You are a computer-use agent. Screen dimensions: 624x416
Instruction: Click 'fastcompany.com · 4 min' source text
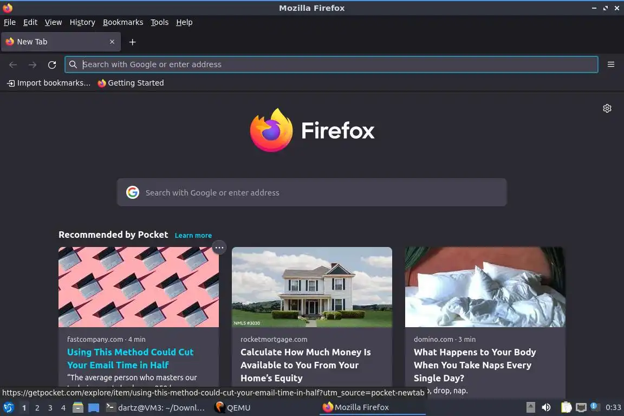(x=106, y=339)
